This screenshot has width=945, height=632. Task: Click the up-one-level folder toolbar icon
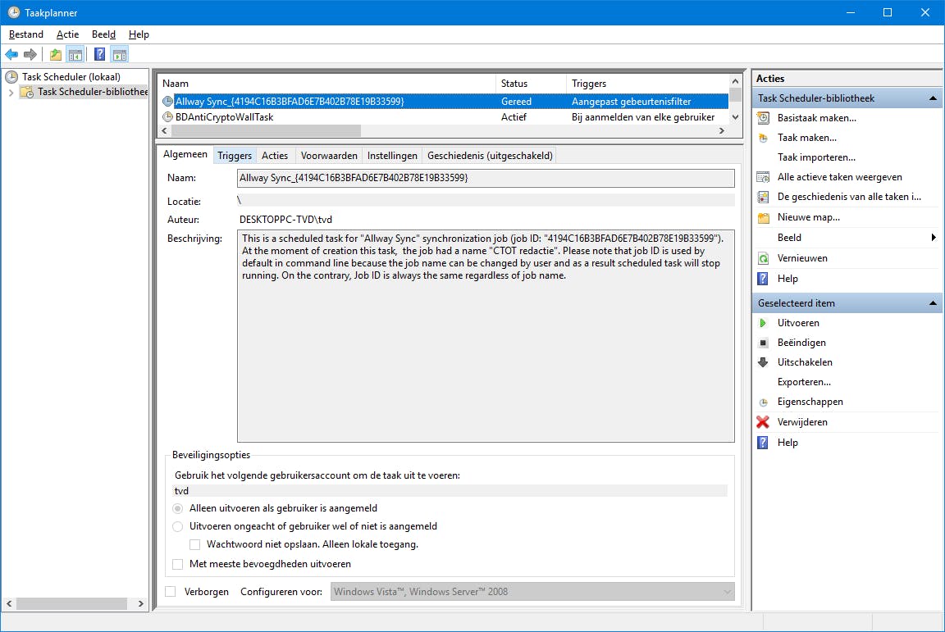(56, 55)
